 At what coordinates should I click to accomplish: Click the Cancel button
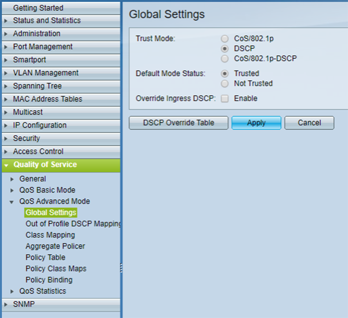pos(309,123)
